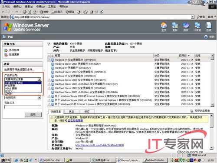This screenshot has width=217, height=163.
Task: Toggle the 产品和分类 dropdown arrow
Action: point(39,79)
